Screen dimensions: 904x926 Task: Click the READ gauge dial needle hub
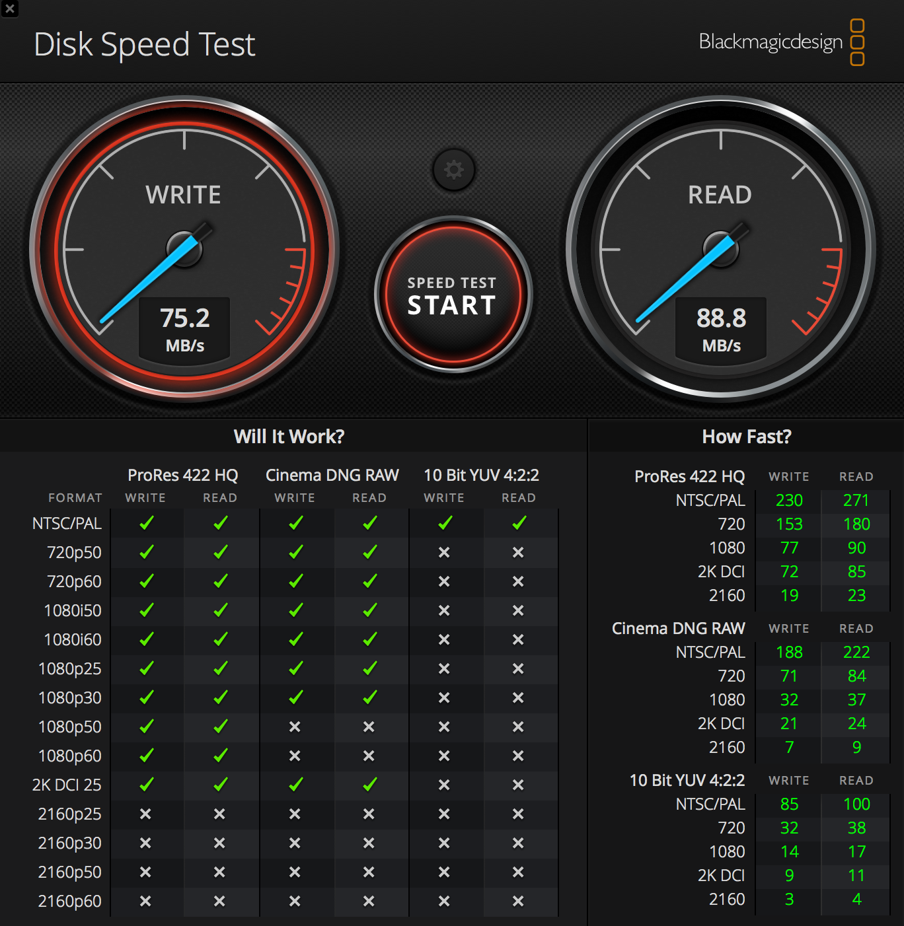[721, 250]
